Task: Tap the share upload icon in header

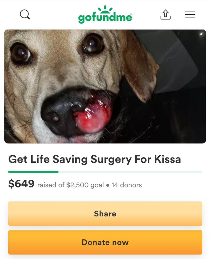Action: point(165,15)
